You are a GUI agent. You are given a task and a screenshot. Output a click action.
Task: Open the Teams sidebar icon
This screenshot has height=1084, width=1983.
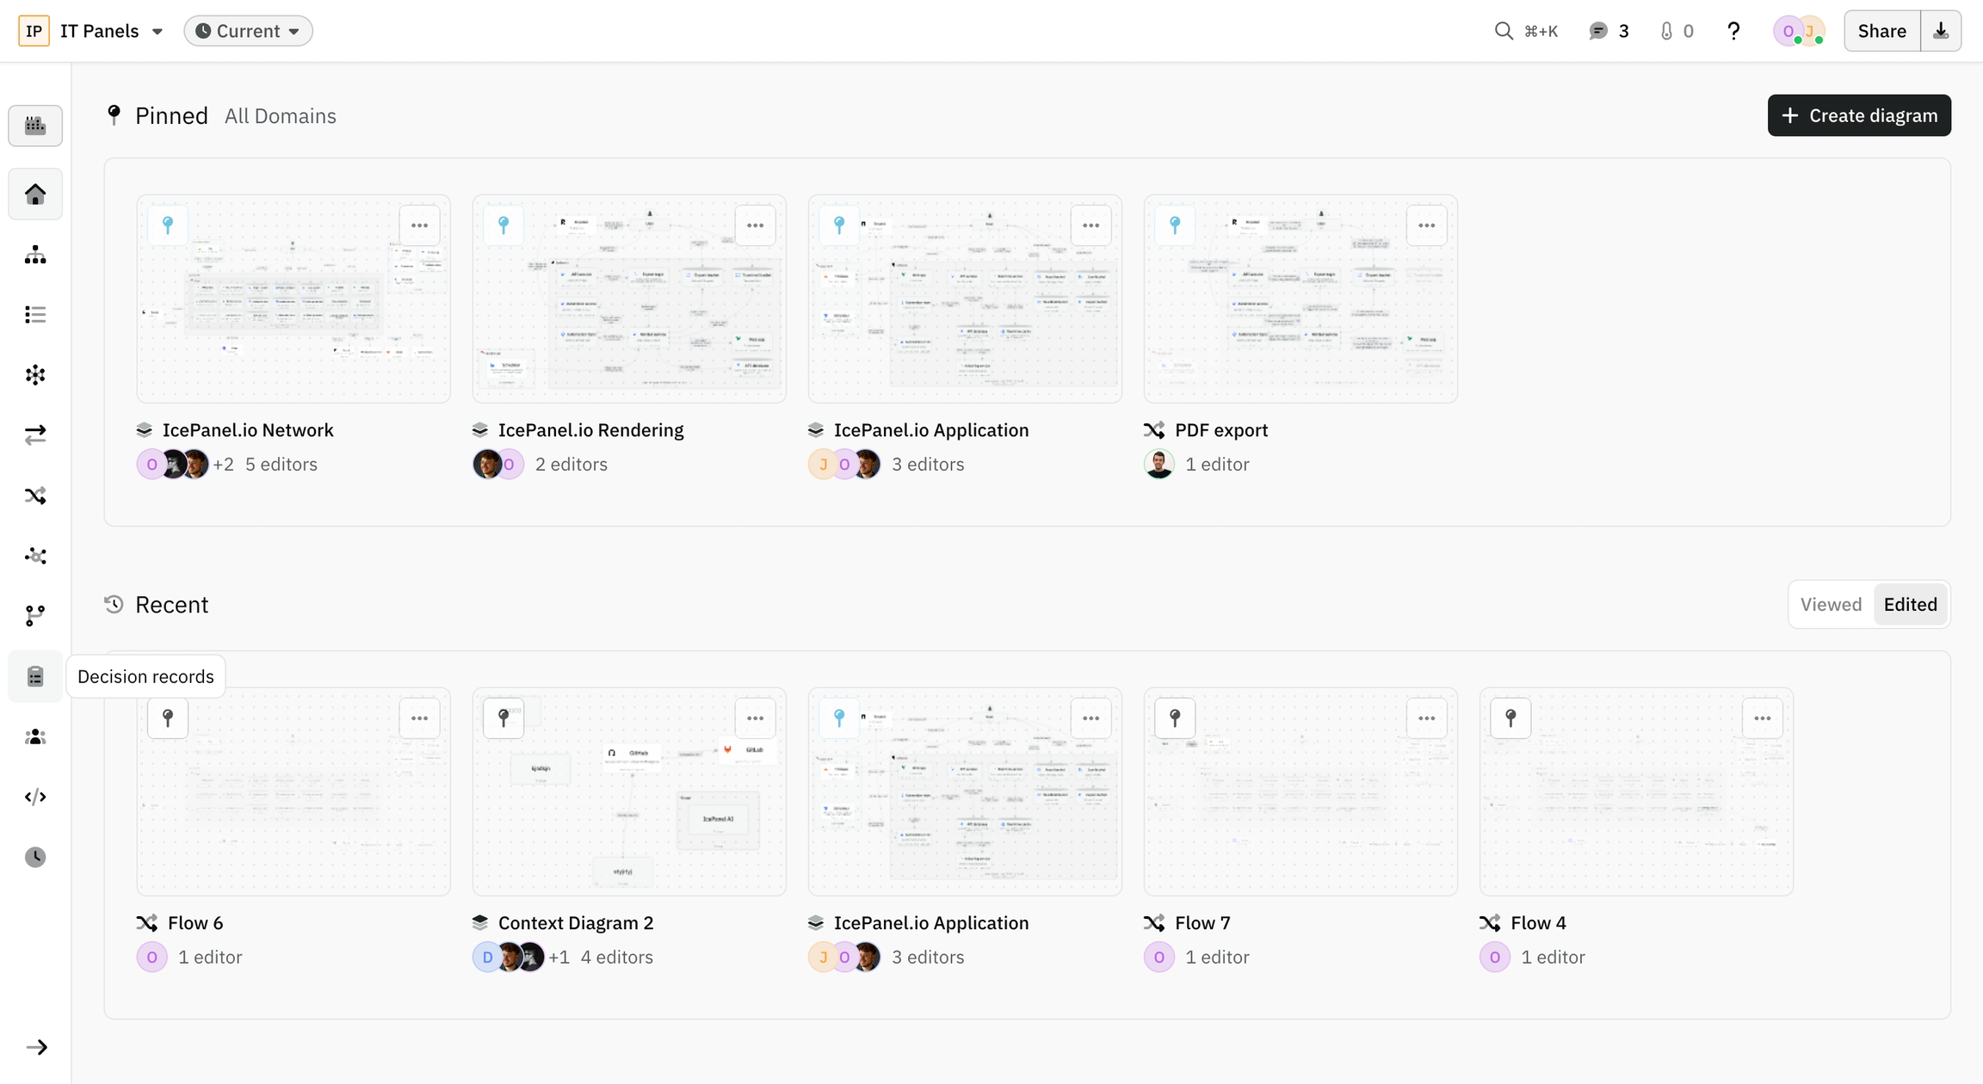point(35,737)
